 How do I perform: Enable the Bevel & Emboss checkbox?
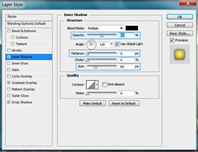[x=9, y=31]
